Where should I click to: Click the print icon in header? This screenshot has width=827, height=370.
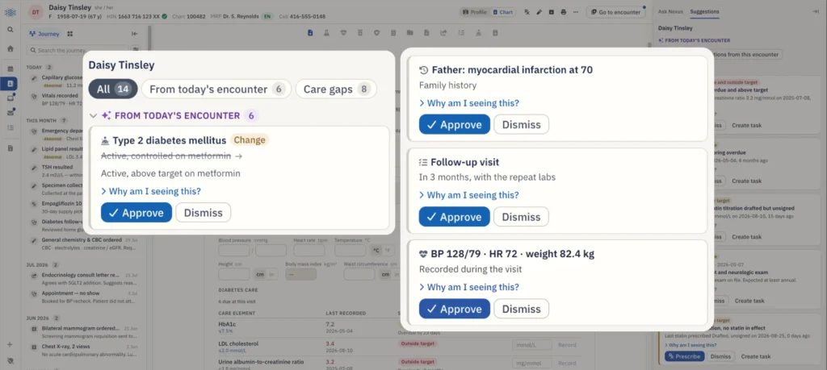(x=564, y=11)
